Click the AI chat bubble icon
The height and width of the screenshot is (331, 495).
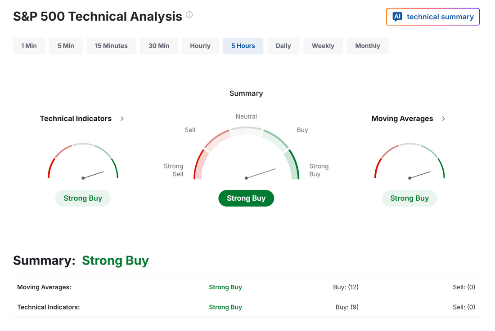tap(397, 17)
